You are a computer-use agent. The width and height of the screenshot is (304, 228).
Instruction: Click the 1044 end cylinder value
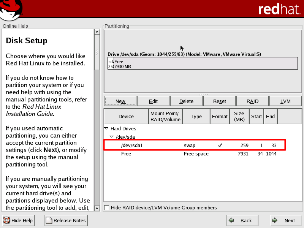pos(271,154)
